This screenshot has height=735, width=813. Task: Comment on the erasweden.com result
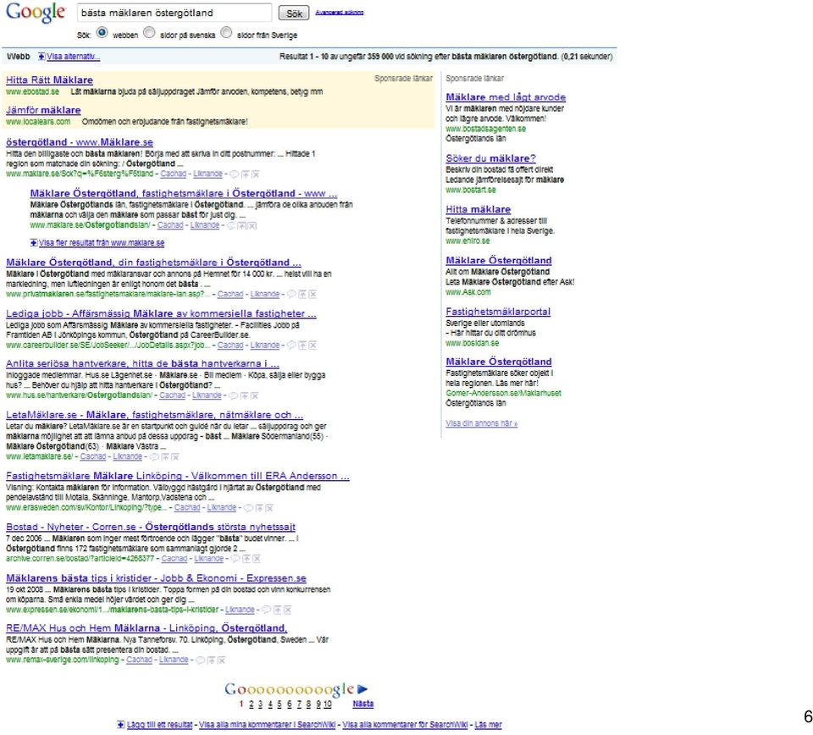point(248,508)
